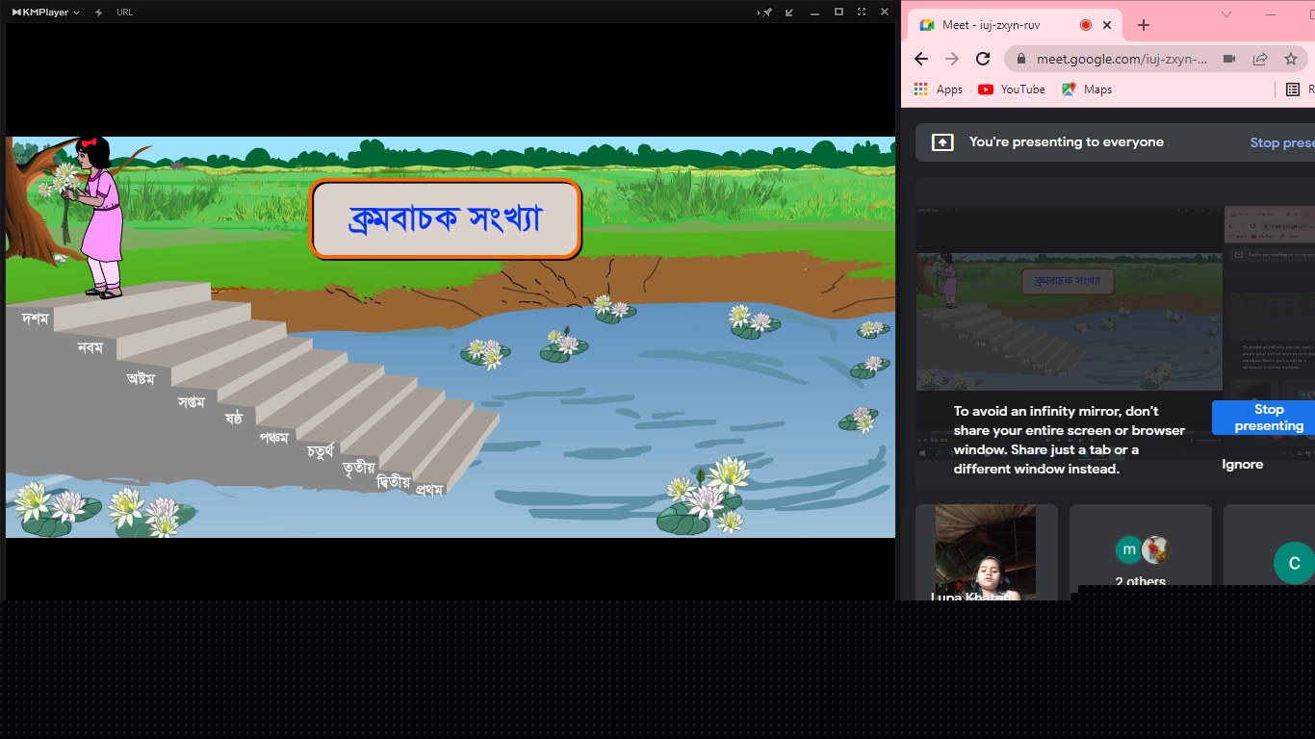Screen dimensions: 1315x739
Task: Click the green C participant avatar
Action: pyautogui.click(x=1294, y=563)
